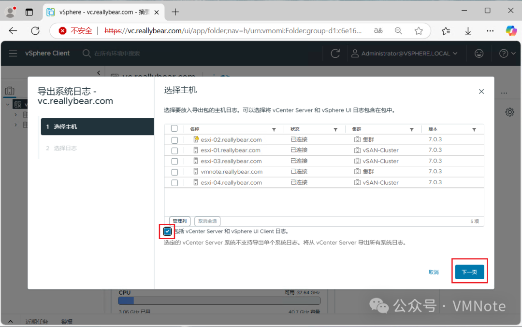Click 下一页 to continue
This screenshot has width=522, height=327.
click(x=469, y=272)
